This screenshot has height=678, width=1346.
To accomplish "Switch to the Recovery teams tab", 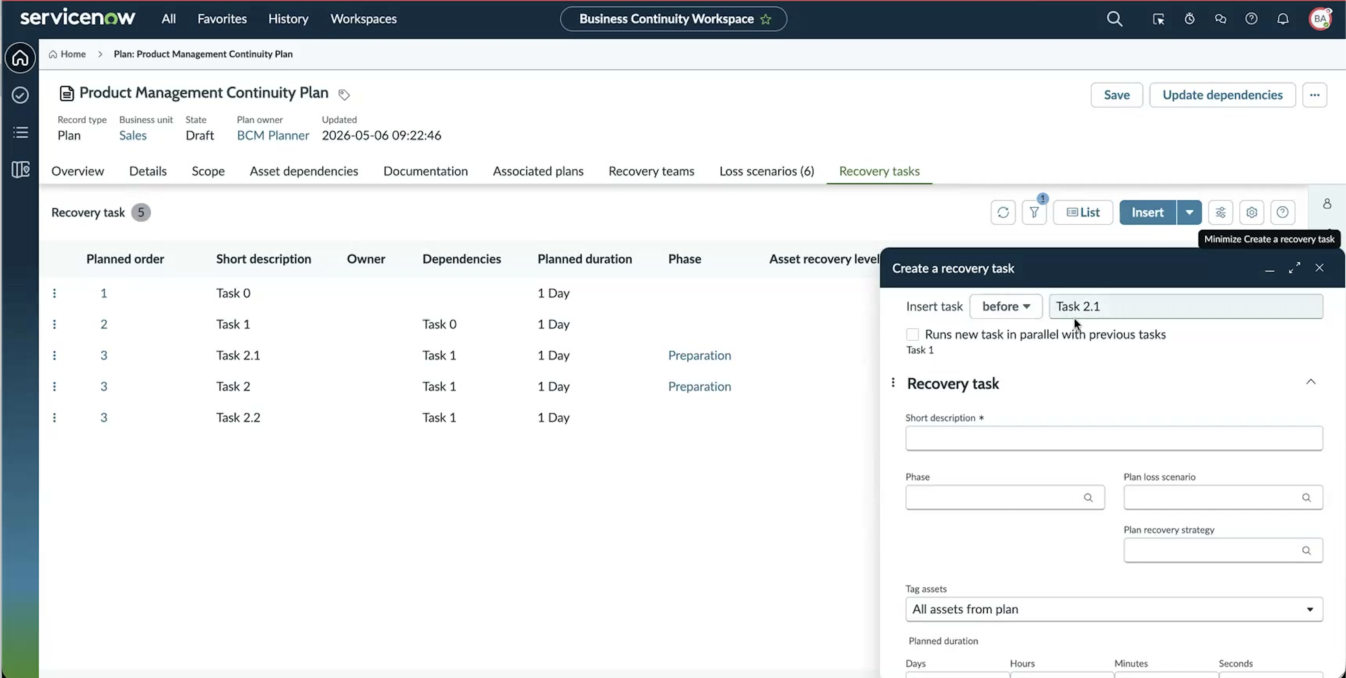I will click(x=651, y=171).
